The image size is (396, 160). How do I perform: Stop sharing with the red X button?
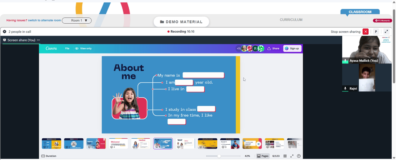[x=366, y=32]
